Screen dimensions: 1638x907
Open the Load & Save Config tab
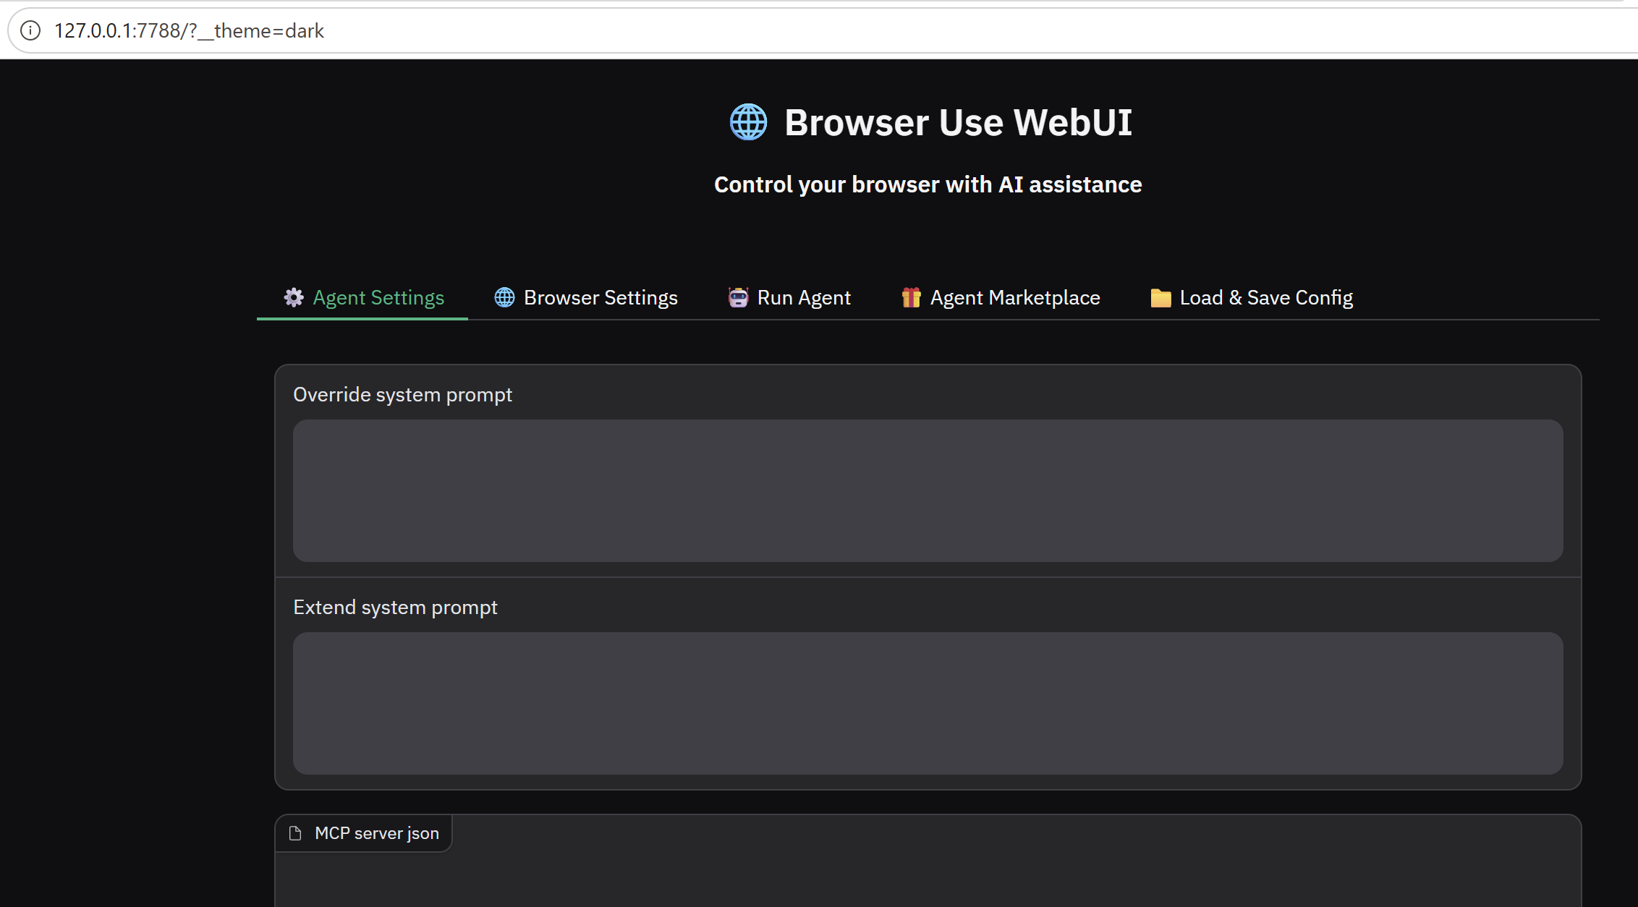(x=1265, y=297)
